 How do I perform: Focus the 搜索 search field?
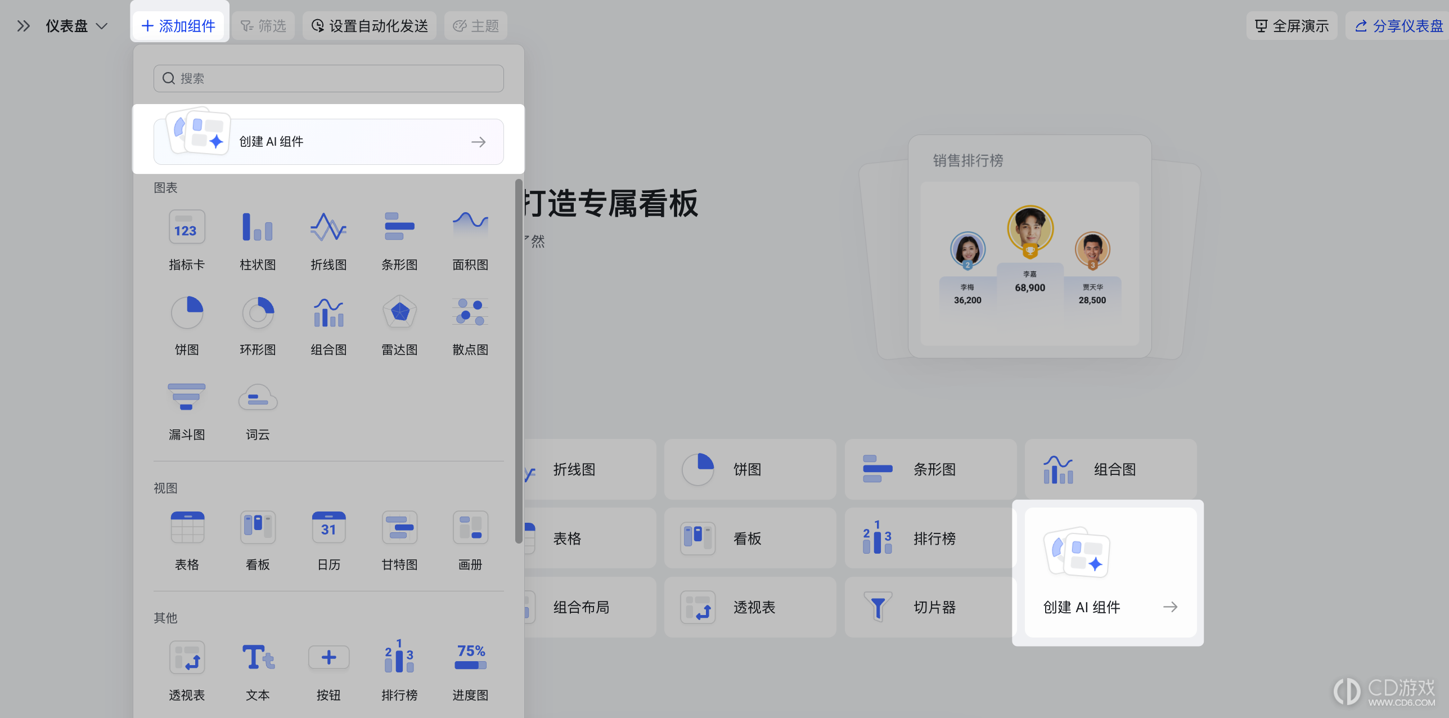click(x=328, y=78)
